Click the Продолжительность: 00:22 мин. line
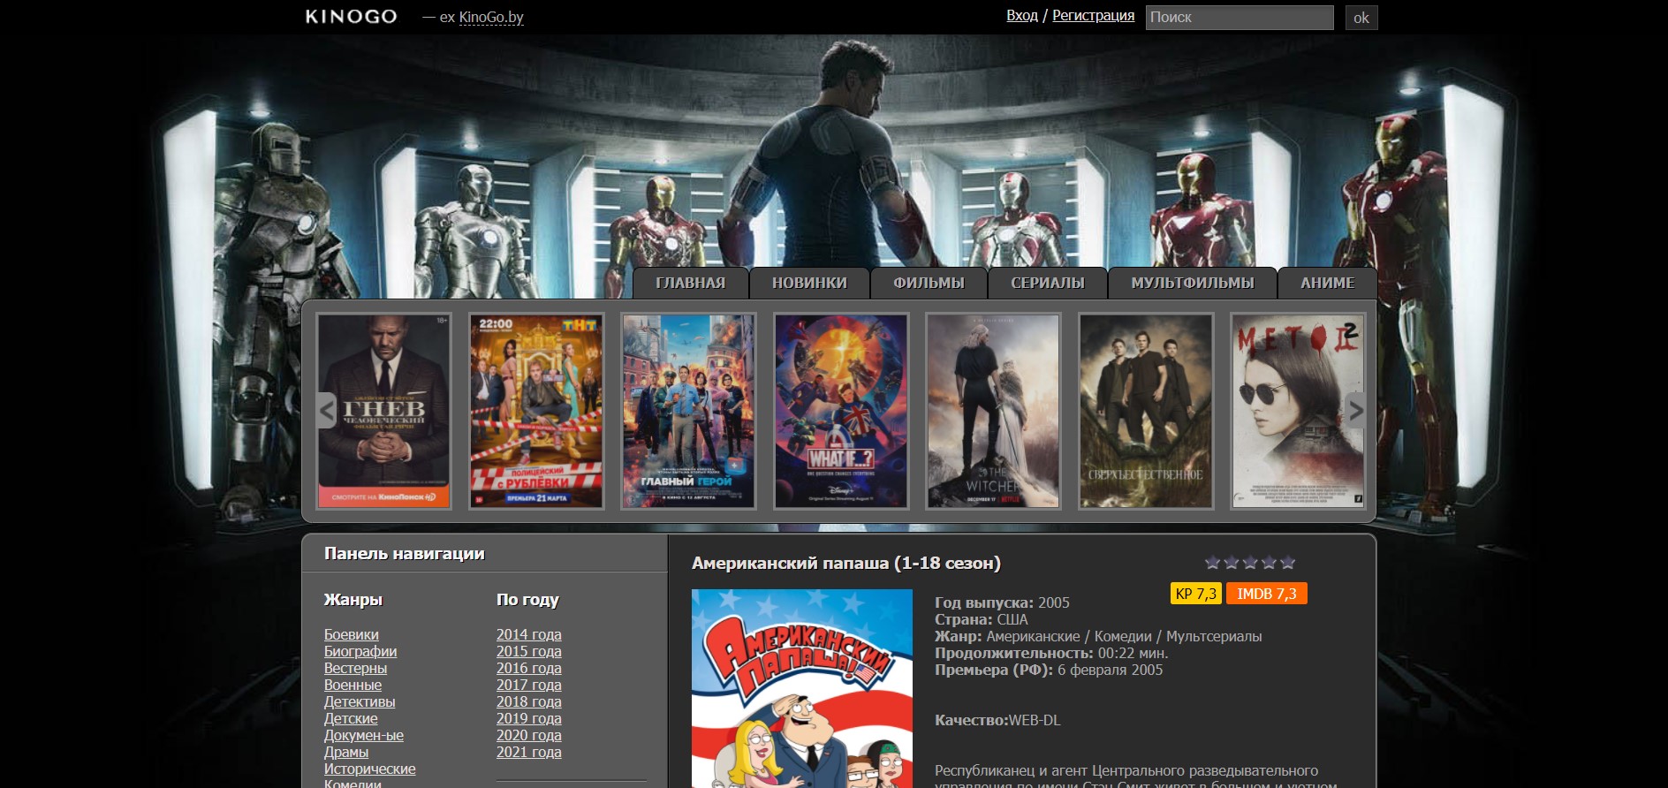The image size is (1668, 788). (1051, 653)
